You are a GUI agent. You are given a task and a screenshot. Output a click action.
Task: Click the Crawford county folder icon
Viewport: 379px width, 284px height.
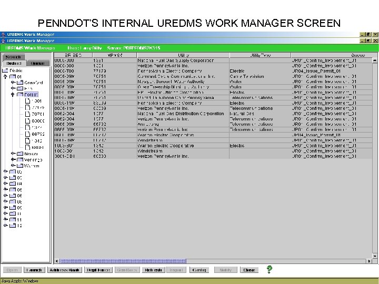click(x=20, y=83)
